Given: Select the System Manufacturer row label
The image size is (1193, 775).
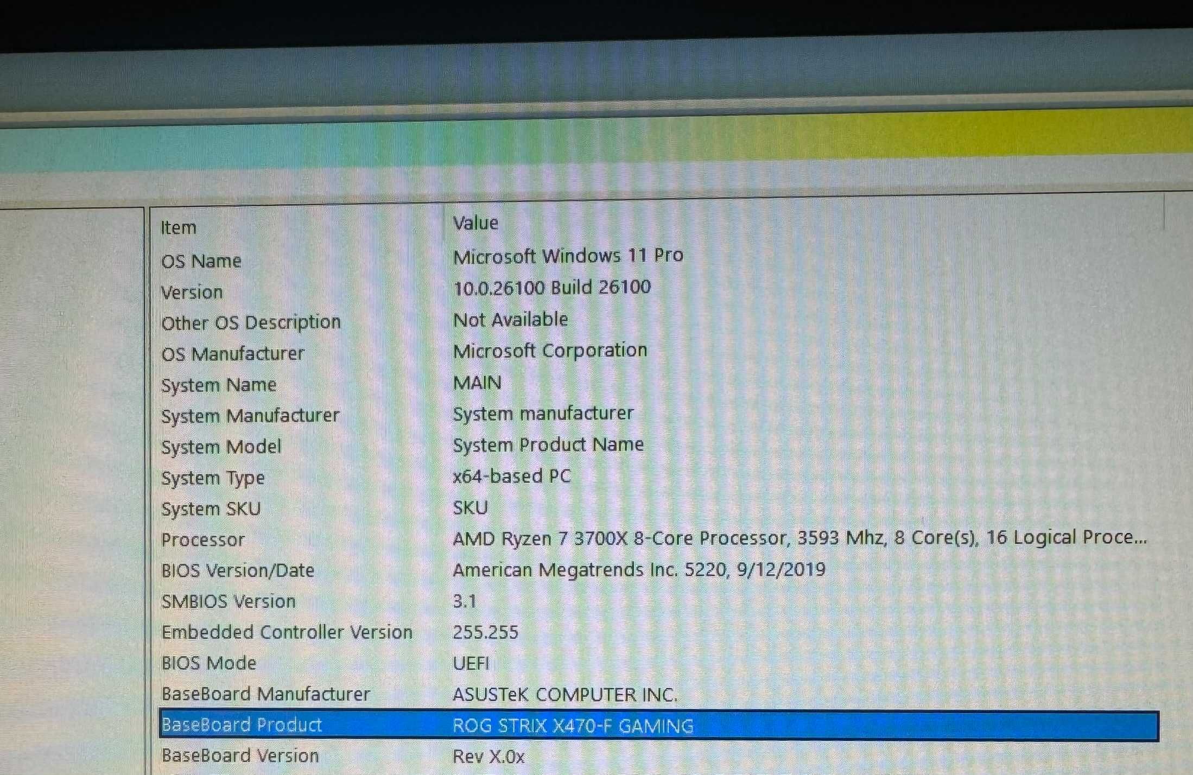Looking at the screenshot, I should (x=250, y=416).
